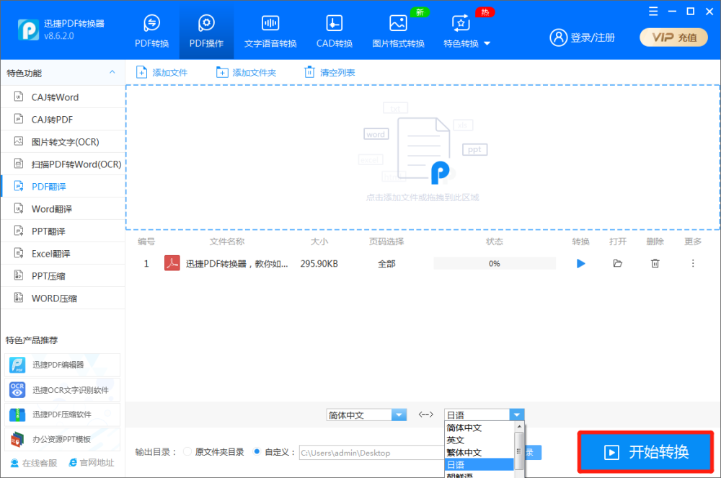721x478 pixels.
Task: Collapse the 特色功能 section
Action: (112, 73)
